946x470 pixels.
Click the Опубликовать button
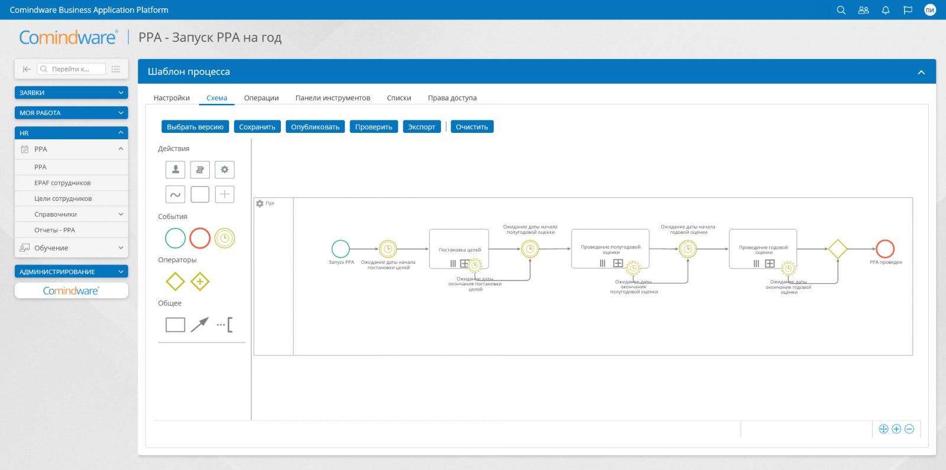click(315, 127)
